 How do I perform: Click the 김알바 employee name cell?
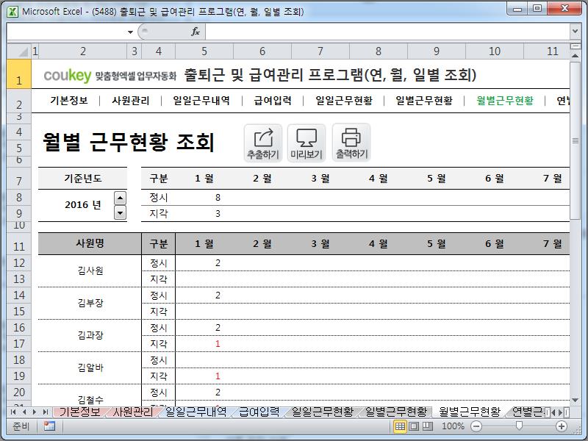[x=90, y=367]
